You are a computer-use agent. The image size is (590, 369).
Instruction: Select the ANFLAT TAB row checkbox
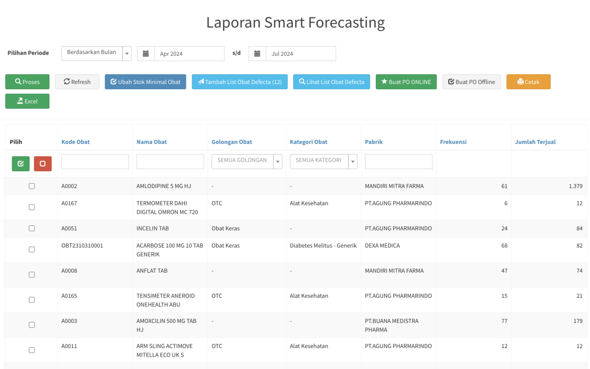pyautogui.click(x=32, y=275)
